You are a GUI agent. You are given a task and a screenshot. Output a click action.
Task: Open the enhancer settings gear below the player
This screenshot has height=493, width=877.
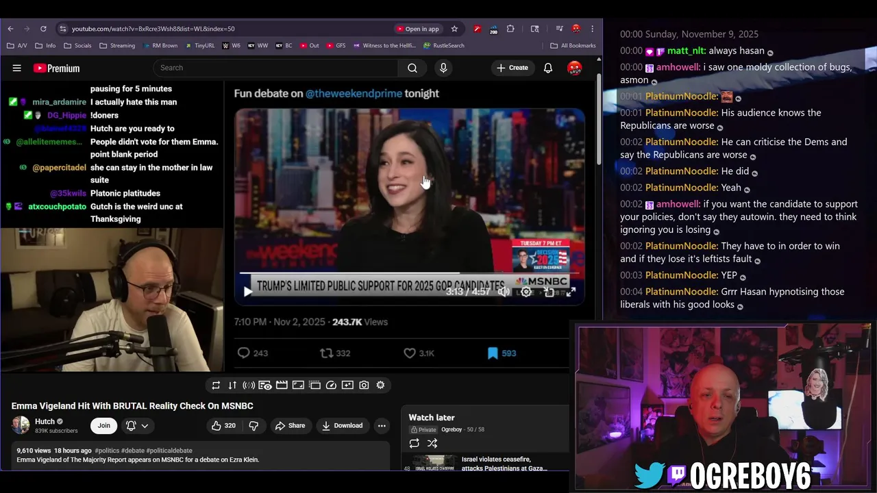point(380,385)
